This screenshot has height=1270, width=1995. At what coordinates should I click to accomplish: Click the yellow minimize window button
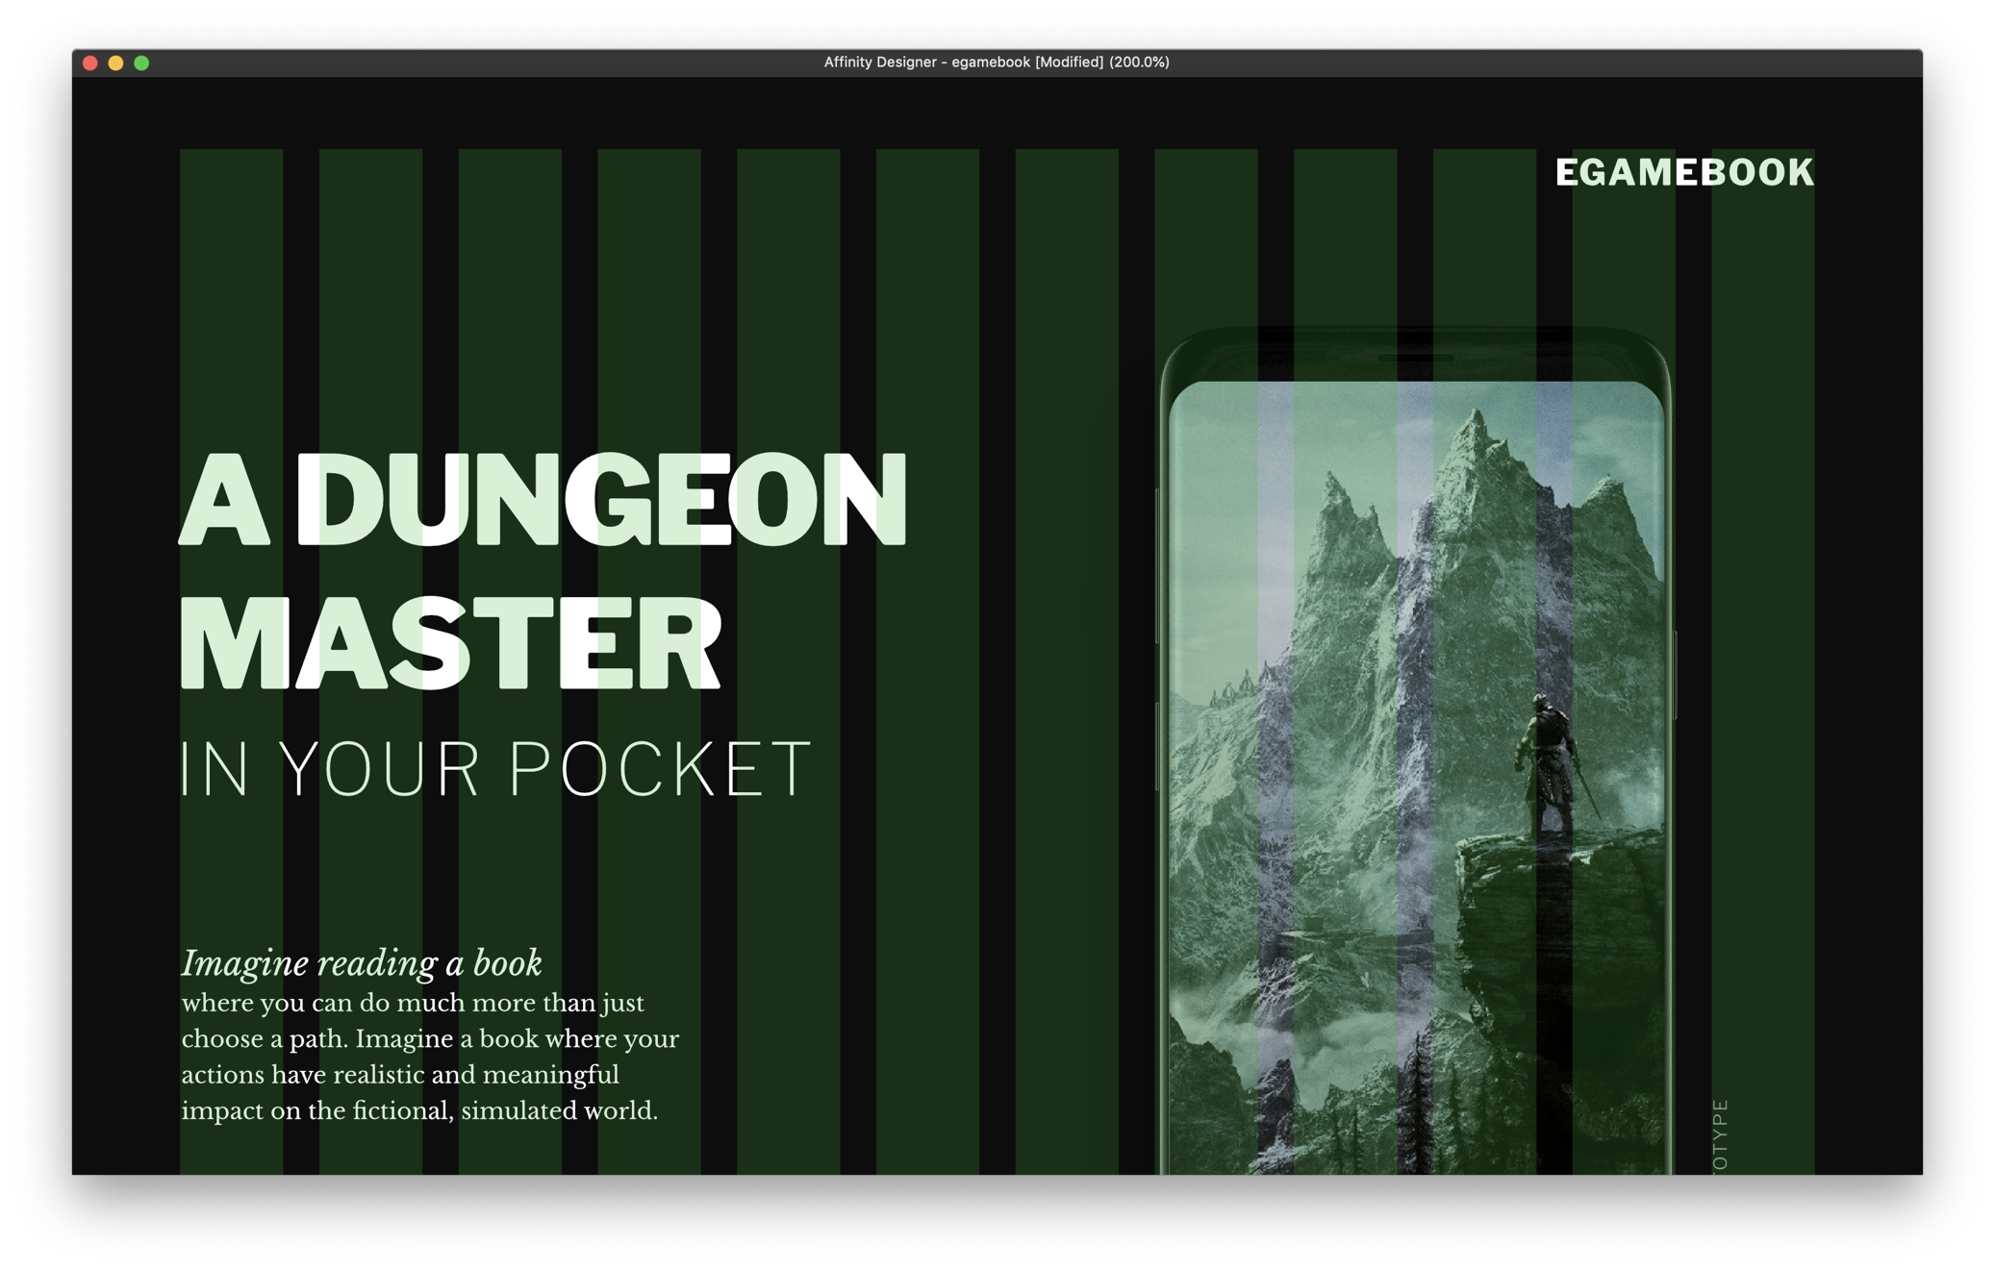click(115, 63)
